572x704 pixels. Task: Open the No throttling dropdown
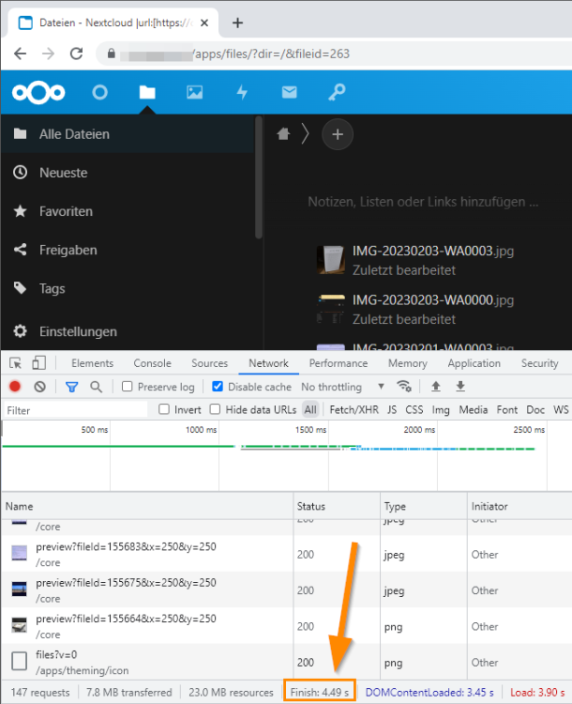coord(343,387)
